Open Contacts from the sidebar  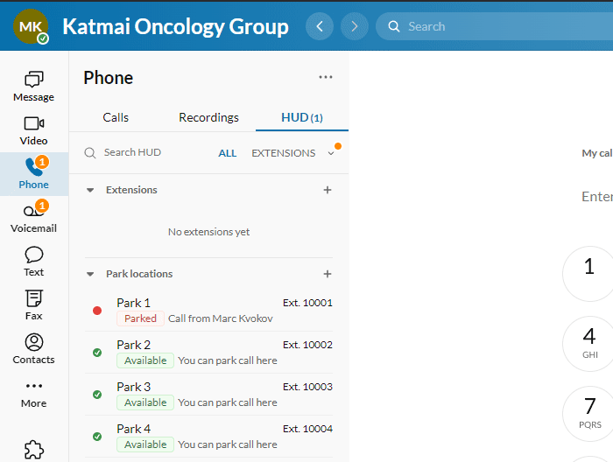[33, 349]
